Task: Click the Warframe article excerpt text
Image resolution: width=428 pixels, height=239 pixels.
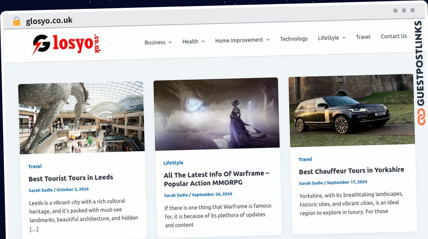Action: click(218, 215)
